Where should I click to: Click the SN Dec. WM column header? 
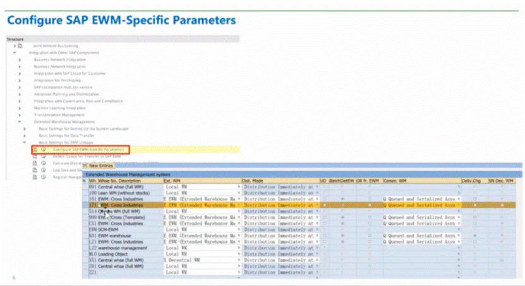501,181
